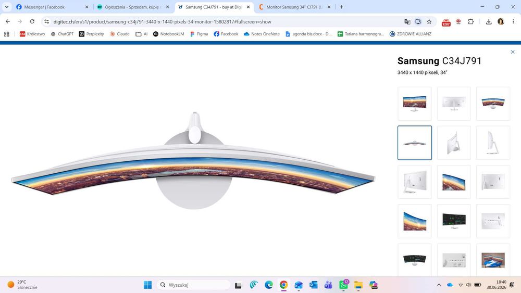Open the Chrome profile avatar
The height and width of the screenshot is (293, 521).
pyautogui.click(x=501, y=21)
